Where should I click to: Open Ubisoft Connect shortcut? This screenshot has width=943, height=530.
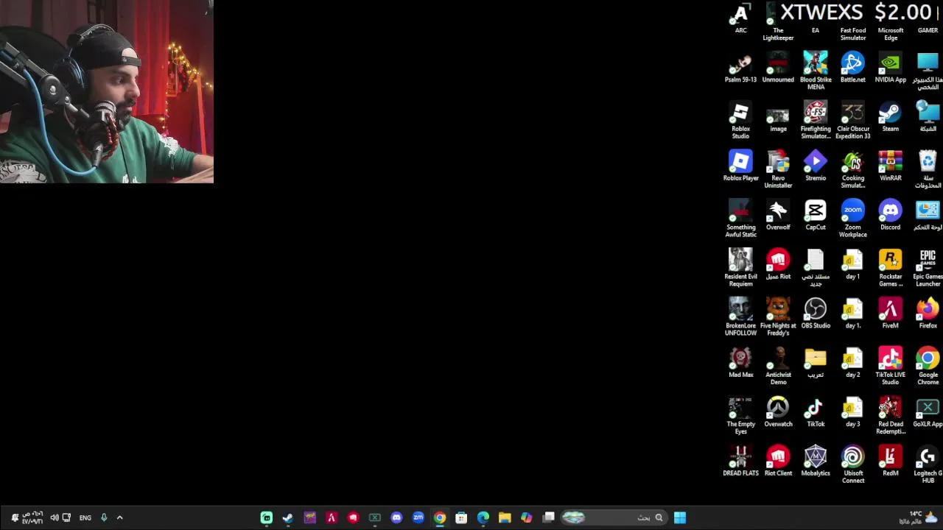[x=853, y=465]
